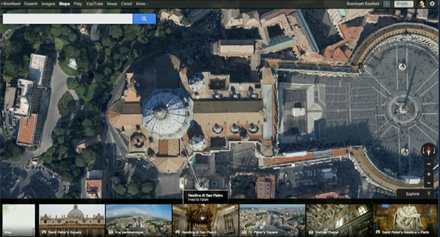
Task: Rotate map clockwise with compass right arrow
Action: tap(434, 151)
